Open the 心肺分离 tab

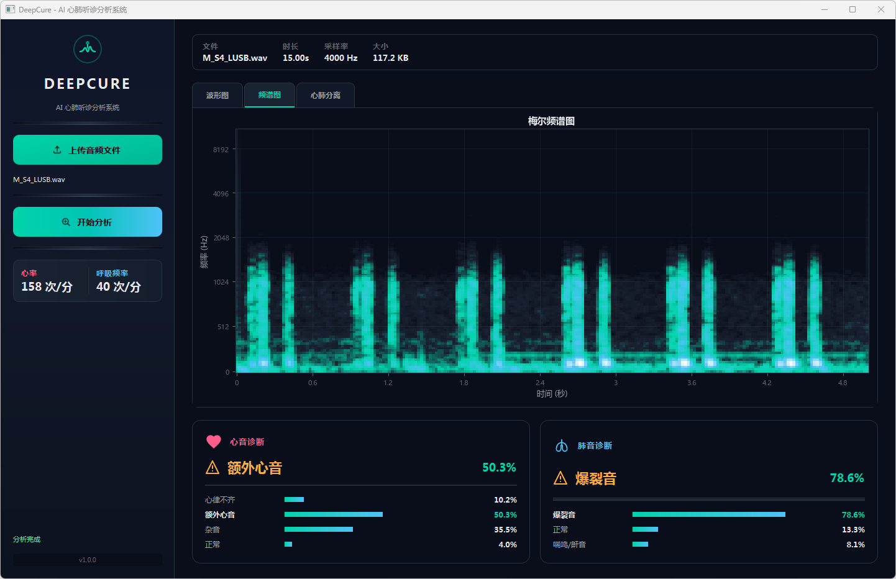[x=326, y=95]
